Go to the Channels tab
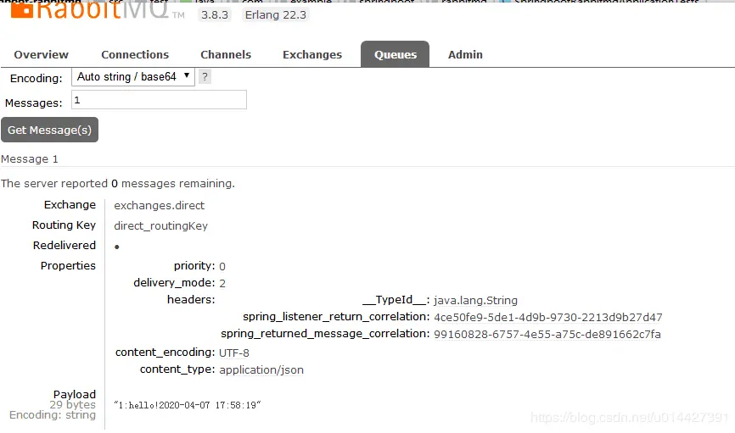Viewport: 735px width, 433px height. 226,55
